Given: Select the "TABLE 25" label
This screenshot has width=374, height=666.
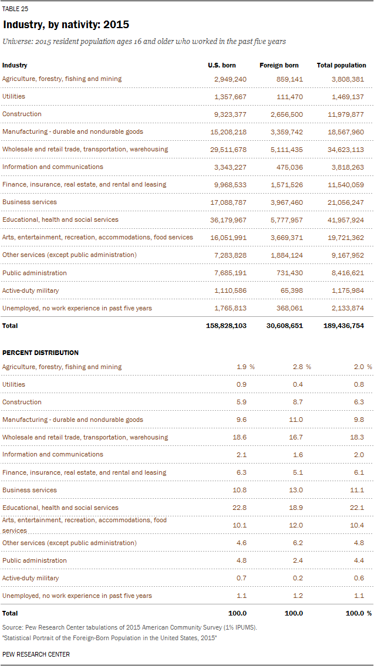Looking at the screenshot, I should (x=15, y=9).
